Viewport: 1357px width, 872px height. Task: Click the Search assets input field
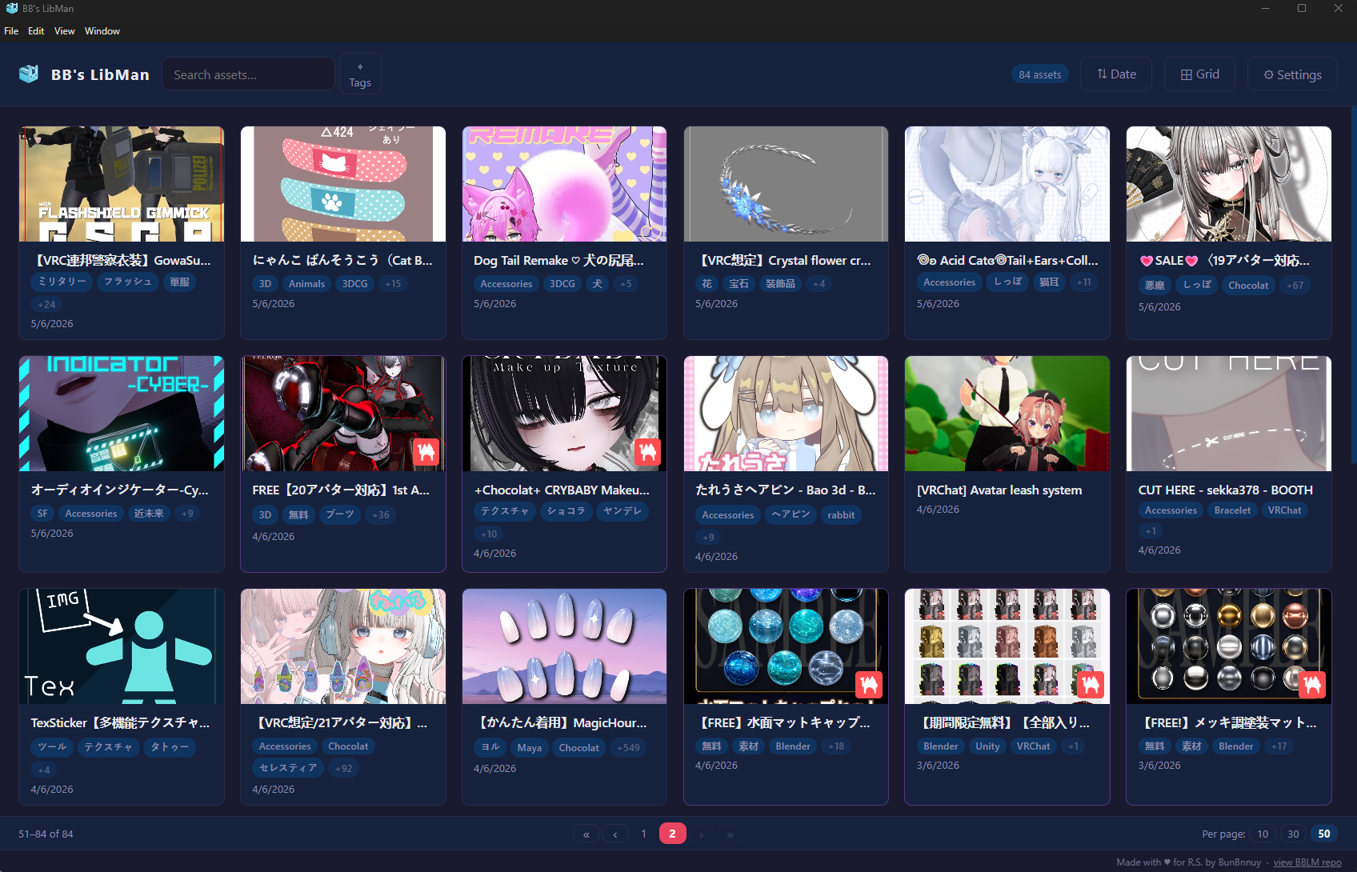pos(248,74)
